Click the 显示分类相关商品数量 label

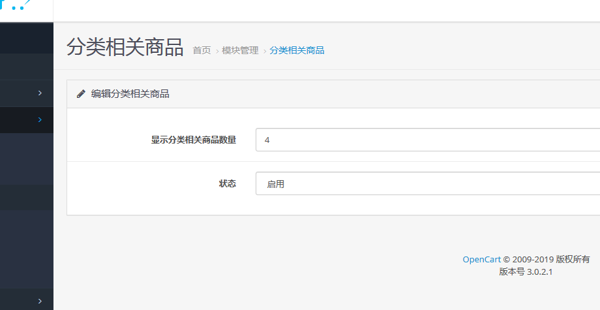(x=194, y=140)
